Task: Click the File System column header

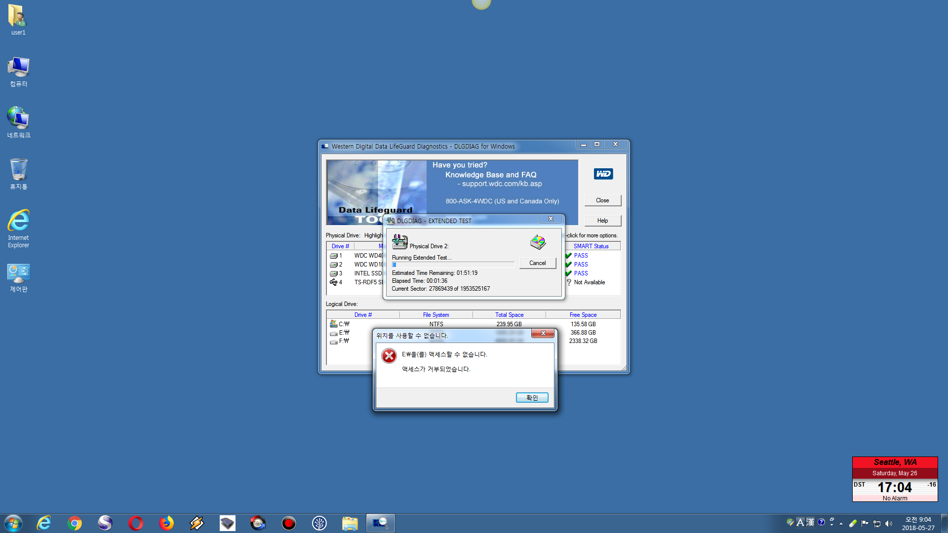Action: 436,315
